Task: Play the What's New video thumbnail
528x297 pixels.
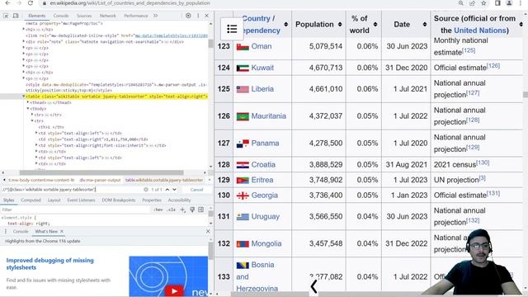Action: [174, 290]
